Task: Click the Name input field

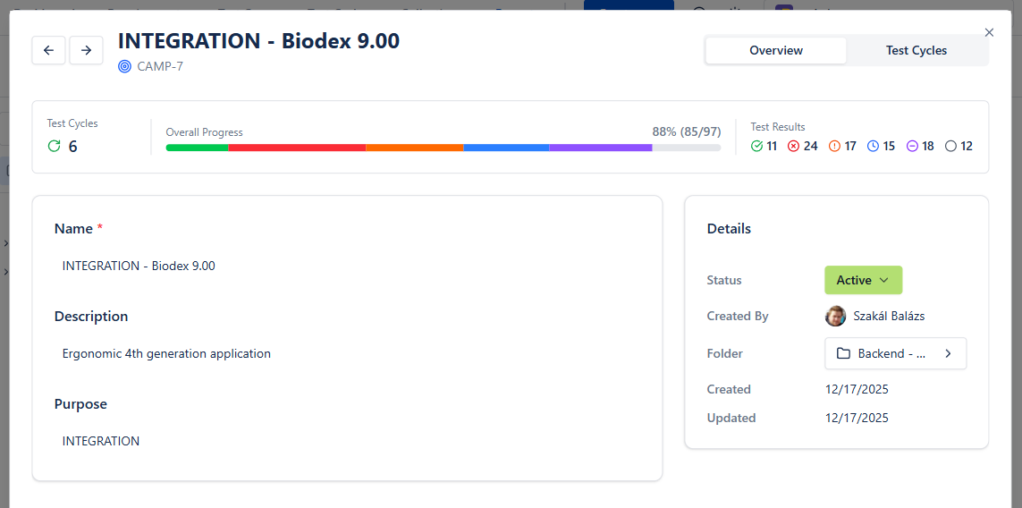Action: click(x=347, y=266)
